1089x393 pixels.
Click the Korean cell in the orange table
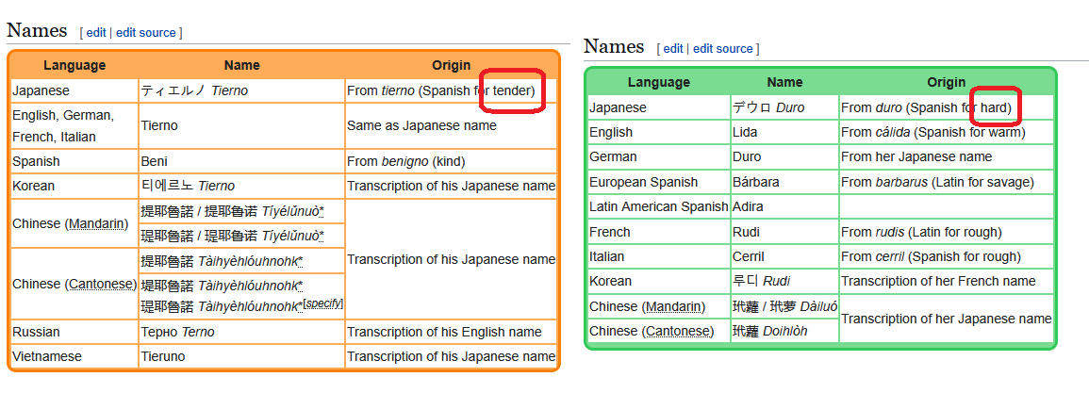(x=74, y=186)
